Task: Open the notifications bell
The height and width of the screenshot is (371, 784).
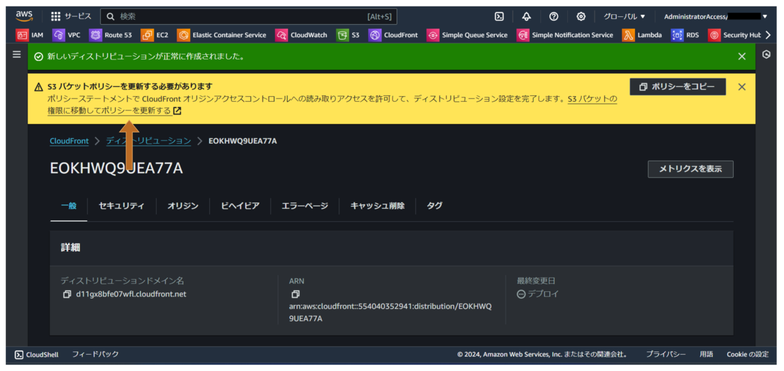Action: 527,16
